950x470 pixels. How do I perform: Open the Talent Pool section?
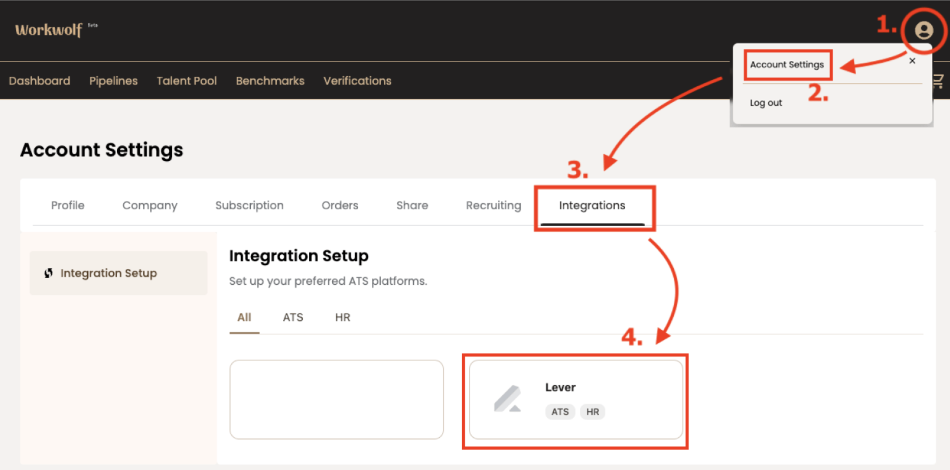click(187, 81)
